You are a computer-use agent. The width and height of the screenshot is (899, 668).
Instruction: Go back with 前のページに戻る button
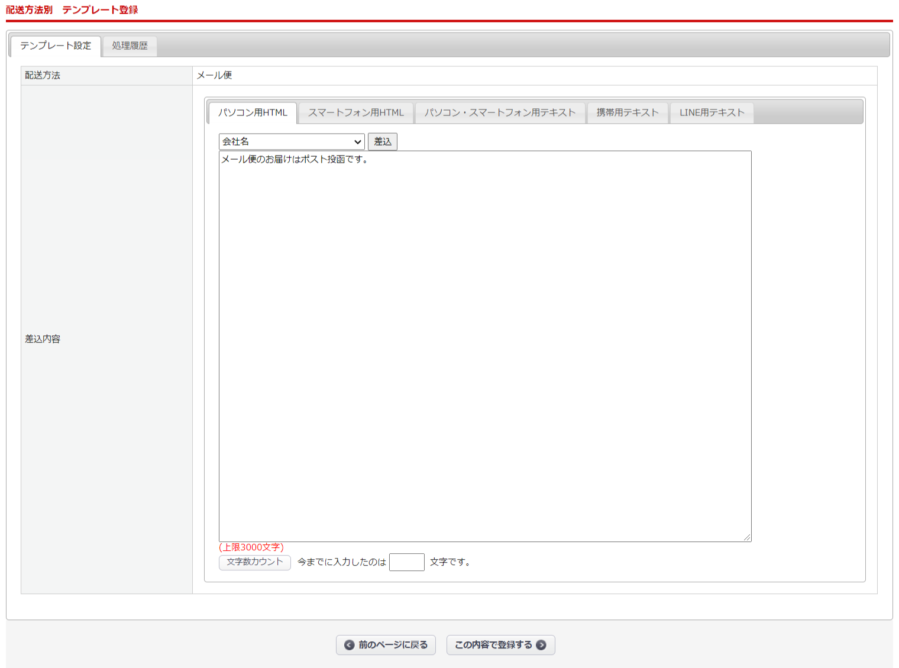[x=386, y=645]
